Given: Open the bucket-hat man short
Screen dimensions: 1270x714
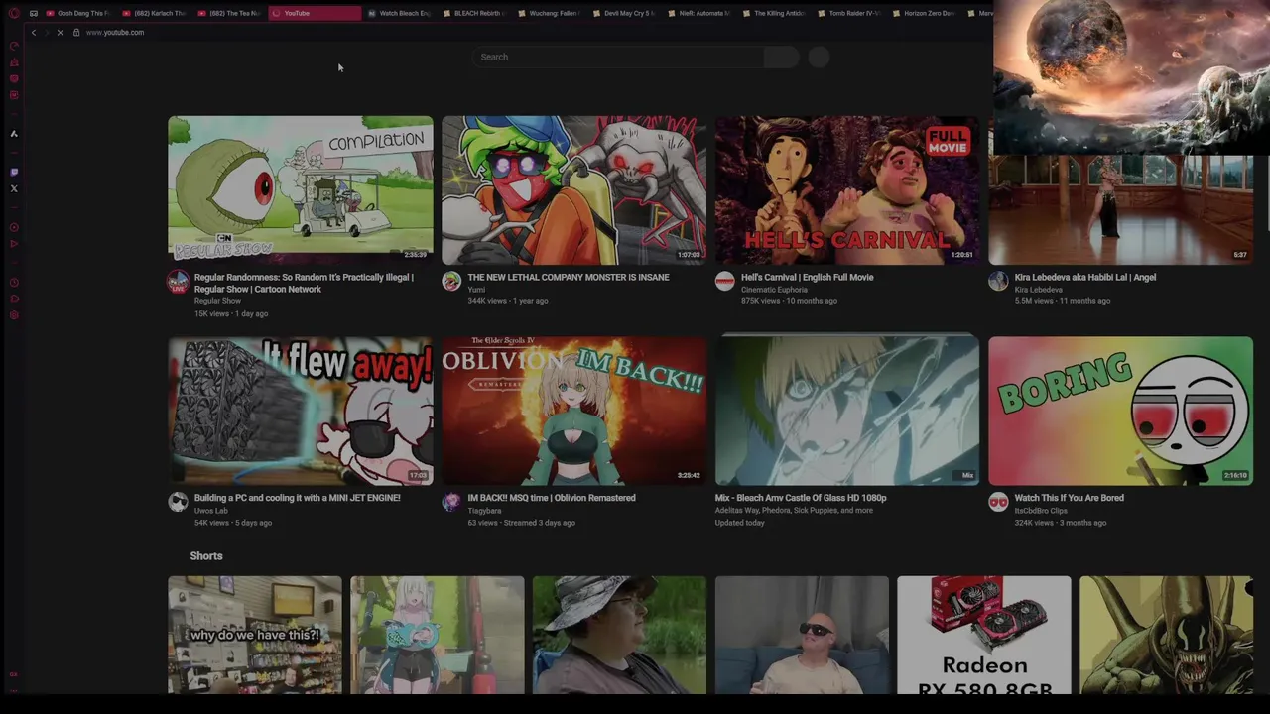Looking at the screenshot, I should pos(619,635).
